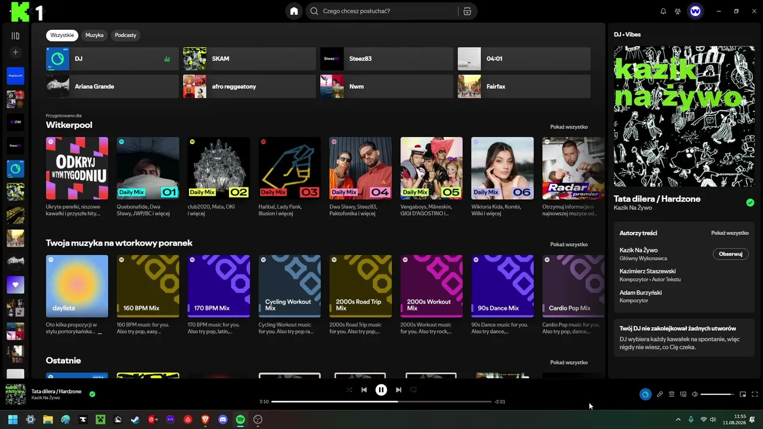Adjust the volume slider

point(717,394)
